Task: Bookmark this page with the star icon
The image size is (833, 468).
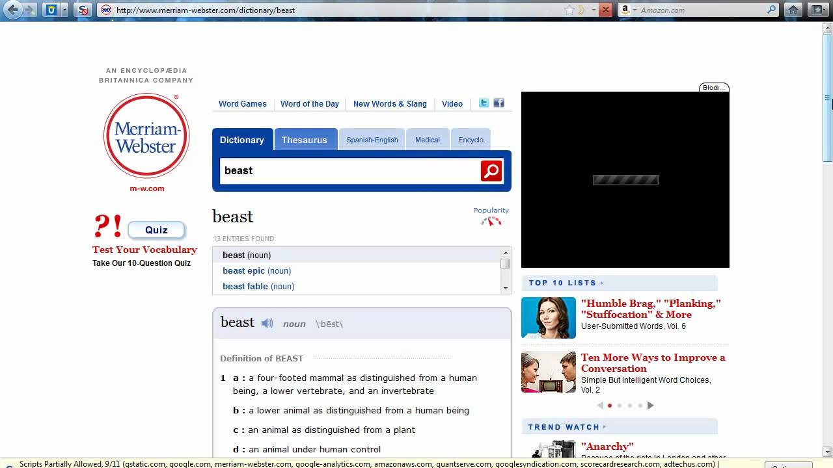Action: tap(569, 10)
